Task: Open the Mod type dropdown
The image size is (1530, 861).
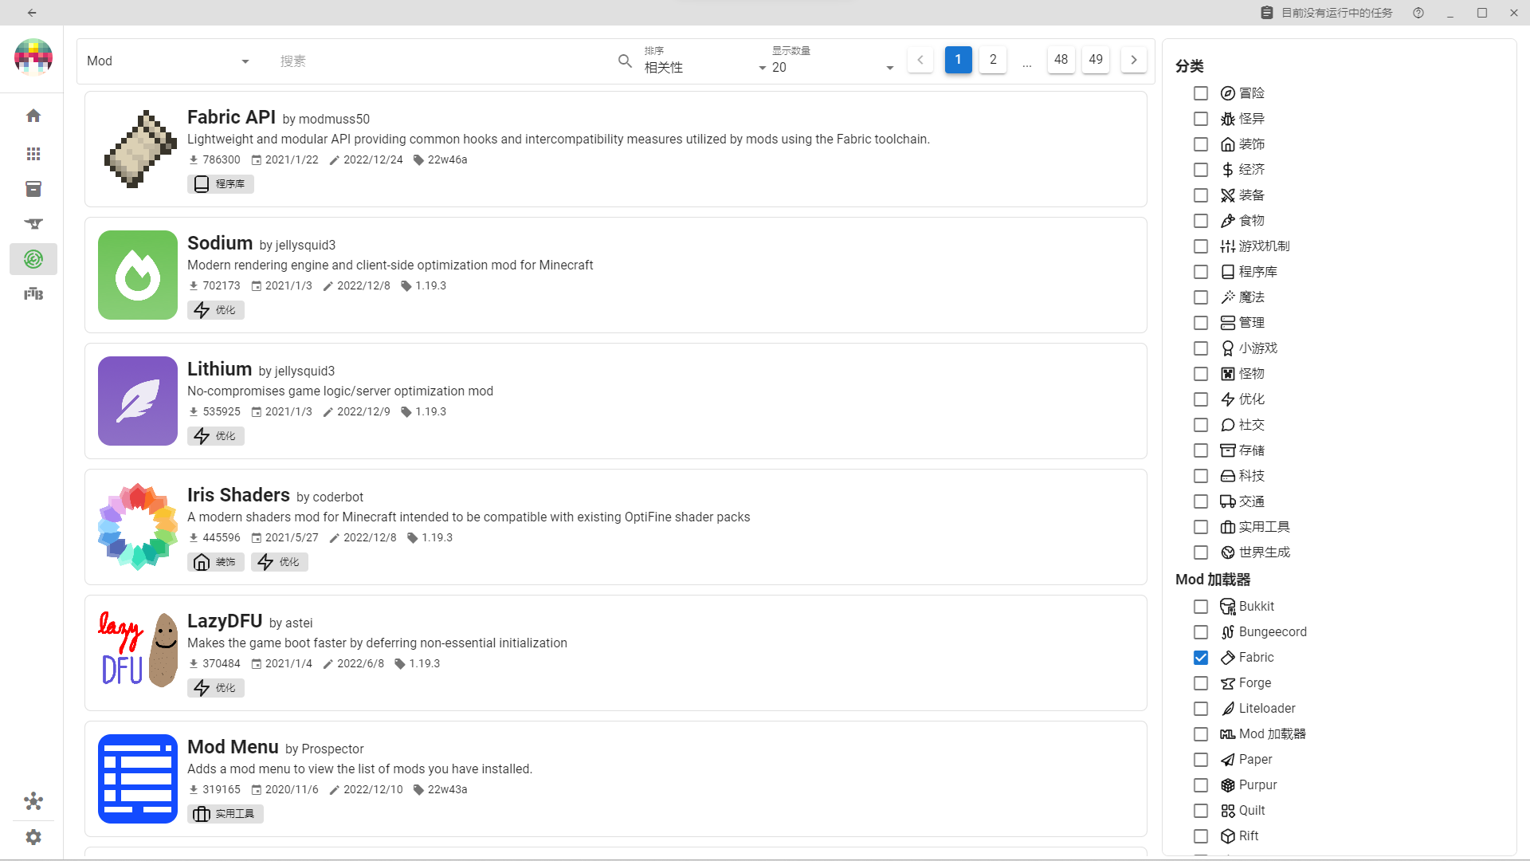Action: coord(167,61)
